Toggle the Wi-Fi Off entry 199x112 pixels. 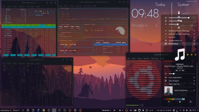click(180, 37)
